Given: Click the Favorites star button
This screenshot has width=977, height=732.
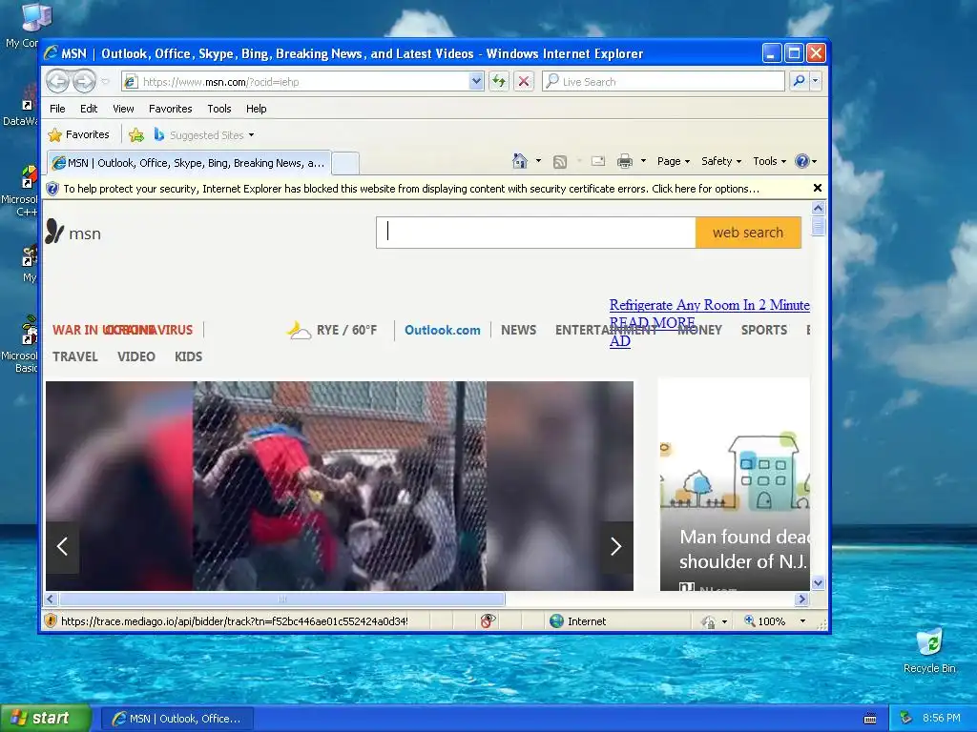Looking at the screenshot, I should (x=78, y=134).
